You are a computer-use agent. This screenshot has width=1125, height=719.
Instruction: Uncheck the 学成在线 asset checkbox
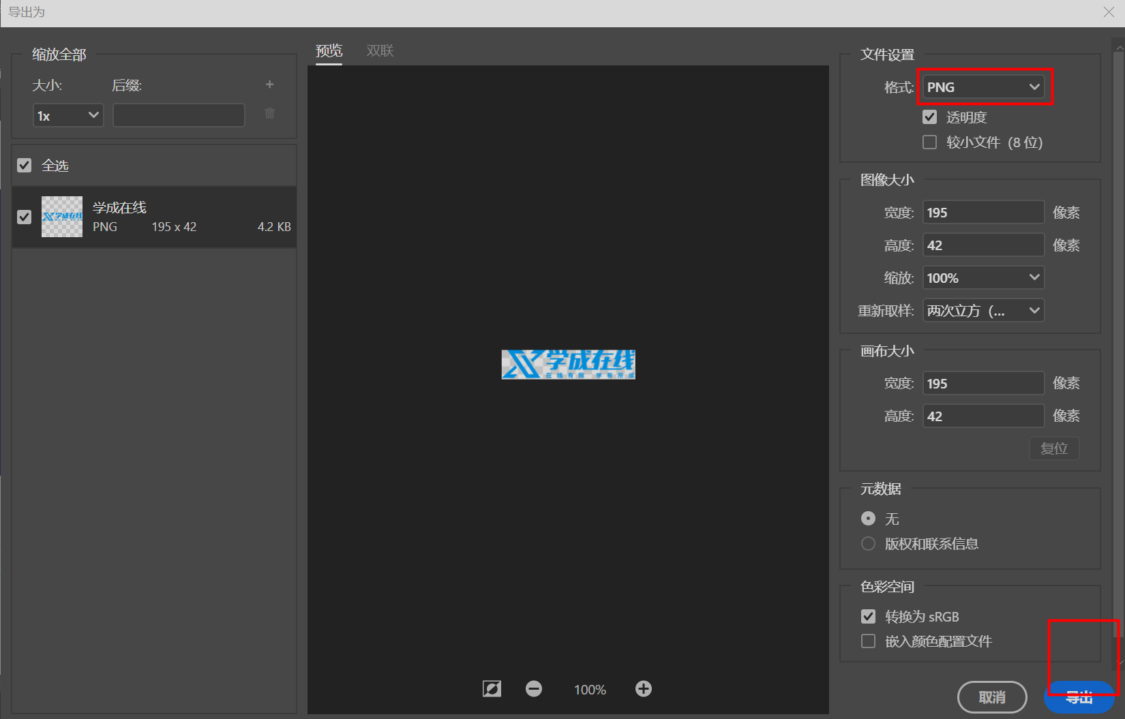25,217
